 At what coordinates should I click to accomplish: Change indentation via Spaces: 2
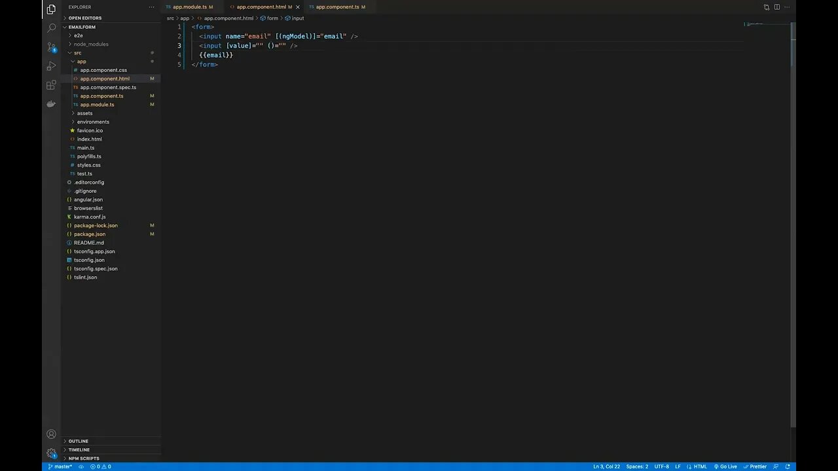tap(637, 466)
